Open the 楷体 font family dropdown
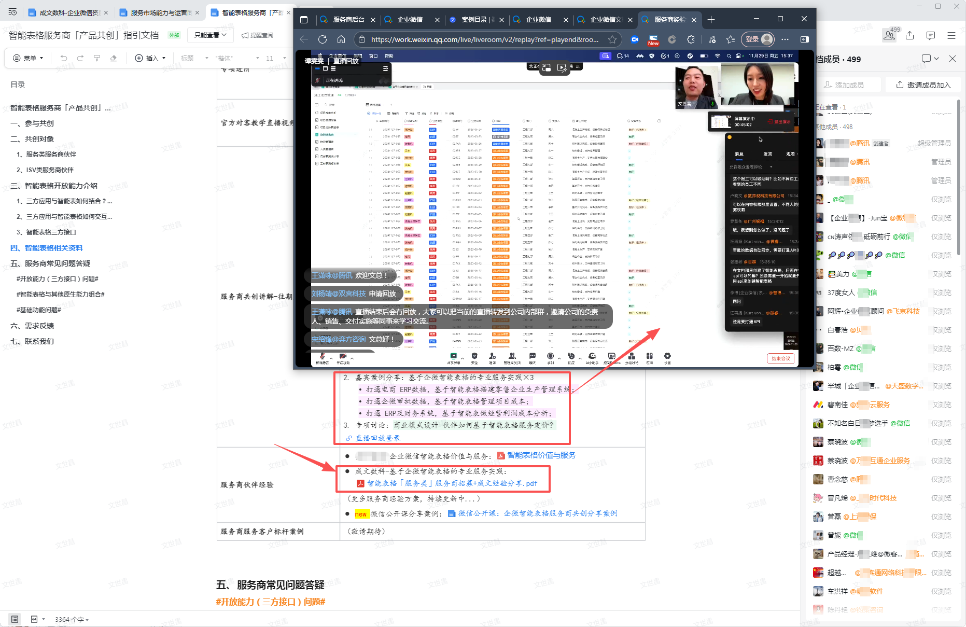966x627 pixels. pos(237,58)
